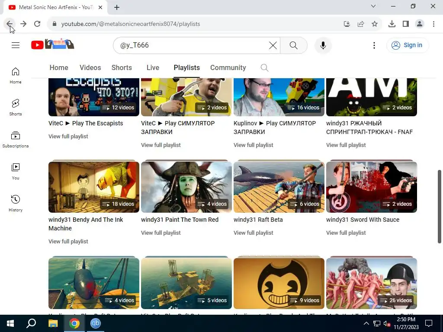The height and width of the screenshot is (332, 443).
Task: Go back using the browser back arrow
Action: (10, 24)
